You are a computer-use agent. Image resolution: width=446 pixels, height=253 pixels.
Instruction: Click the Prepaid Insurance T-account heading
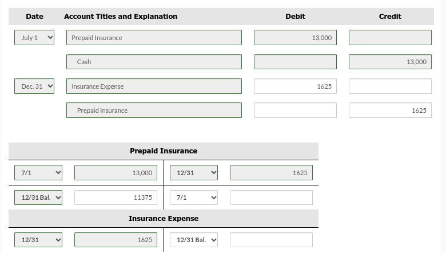(164, 151)
